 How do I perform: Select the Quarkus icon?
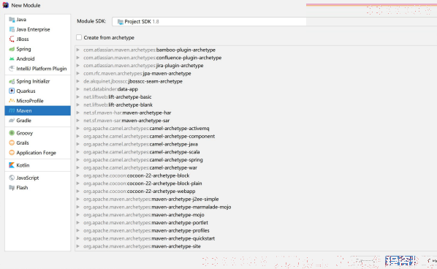(12, 91)
